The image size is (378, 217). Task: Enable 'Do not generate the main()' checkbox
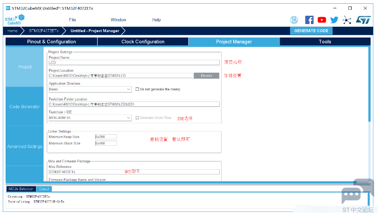click(x=137, y=89)
